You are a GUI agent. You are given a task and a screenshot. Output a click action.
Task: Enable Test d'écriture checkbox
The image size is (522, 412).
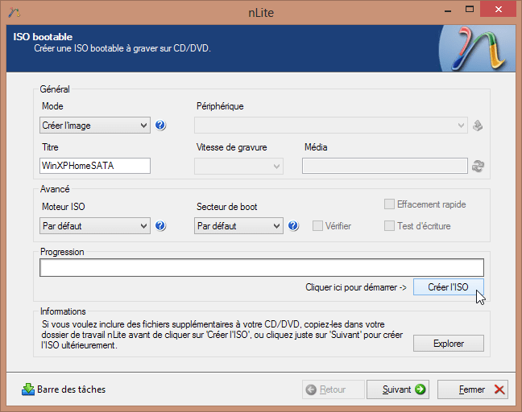point(389,226)
